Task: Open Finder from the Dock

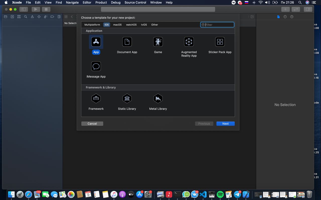Action: coord(12,194)
